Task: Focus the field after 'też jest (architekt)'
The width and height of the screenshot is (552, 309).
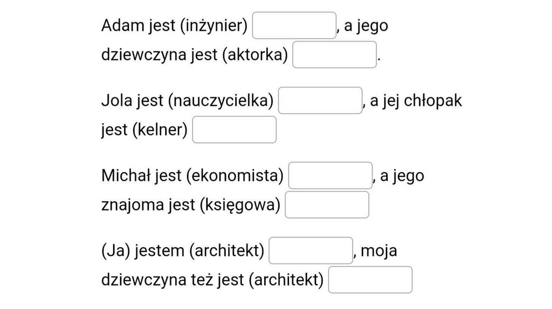Action: [x=370, y=279]
